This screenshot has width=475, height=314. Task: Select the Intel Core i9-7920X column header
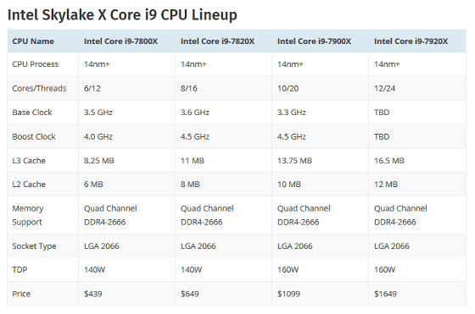click(x=411, y=41)
